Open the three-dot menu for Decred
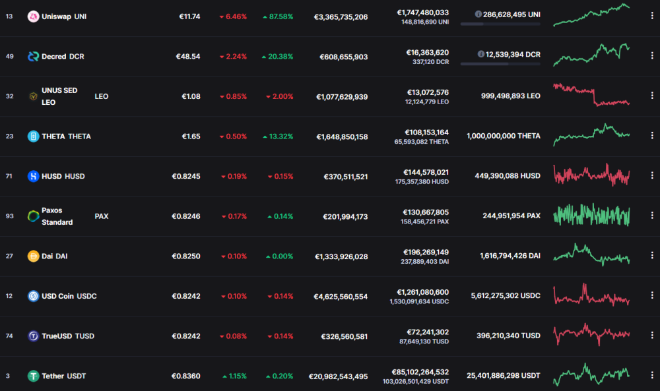The image size is (660, 391). pos(652,55)
